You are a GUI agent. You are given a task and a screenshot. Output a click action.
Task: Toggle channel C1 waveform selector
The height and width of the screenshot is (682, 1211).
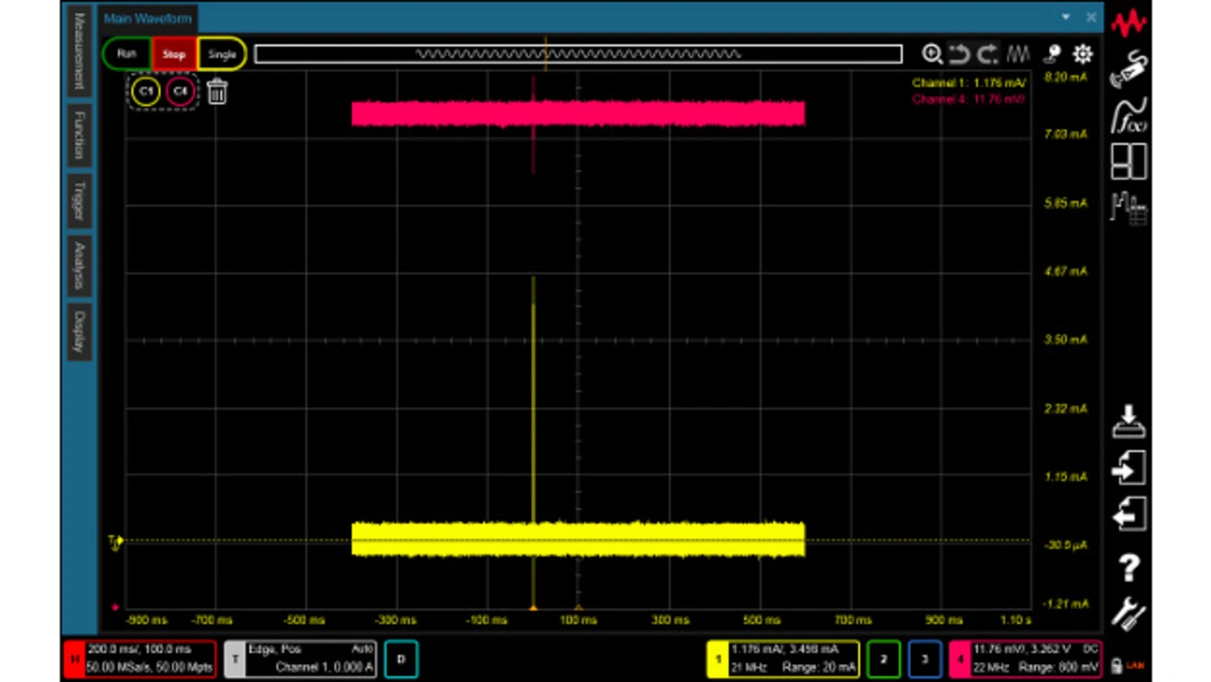146,92
